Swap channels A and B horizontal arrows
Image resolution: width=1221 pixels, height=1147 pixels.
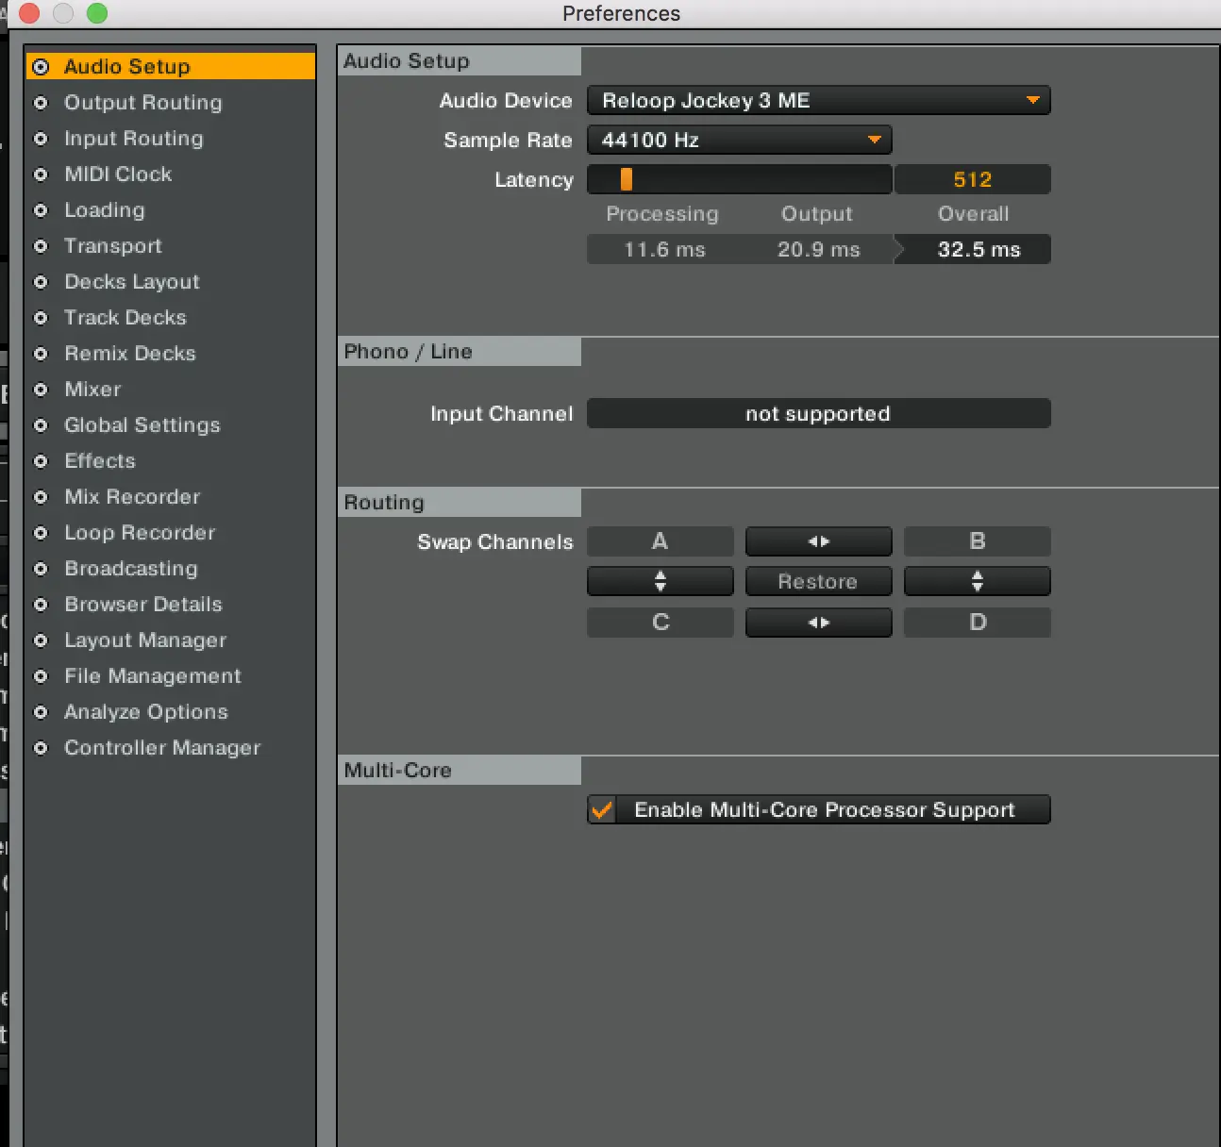[x=818, y=541]
